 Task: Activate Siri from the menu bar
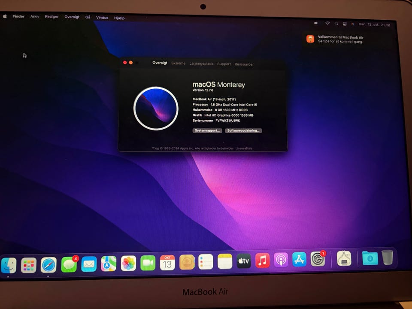(353, 24)
